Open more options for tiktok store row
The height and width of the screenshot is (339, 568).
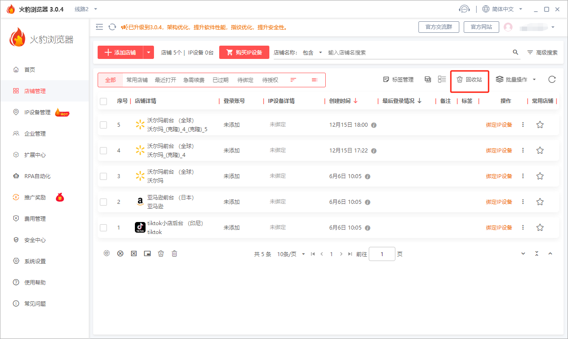(x=523, y=227)
